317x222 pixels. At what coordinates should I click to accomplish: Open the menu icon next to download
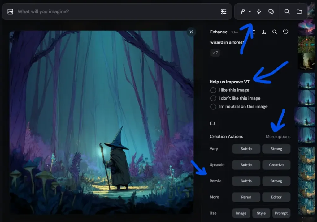click(x=253, y=32)
